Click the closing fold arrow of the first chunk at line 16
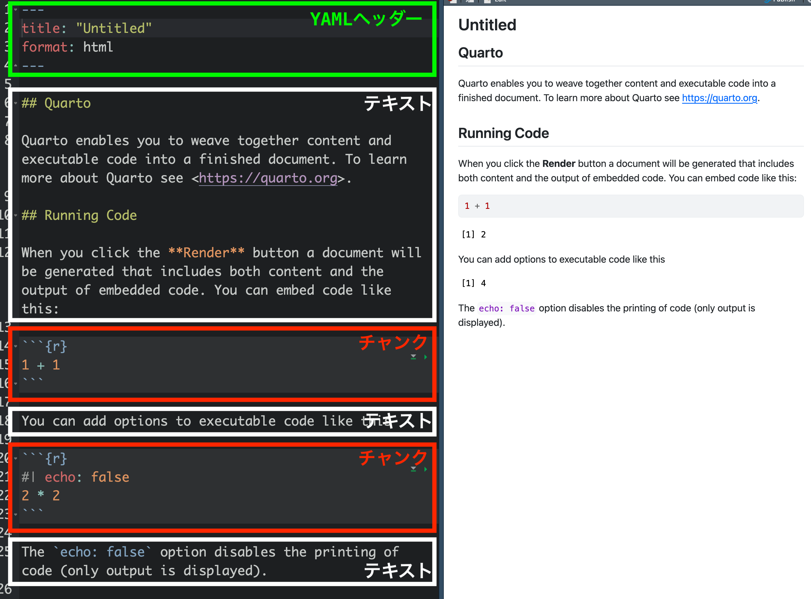This screenshot has height=599, width=811. 16,384
